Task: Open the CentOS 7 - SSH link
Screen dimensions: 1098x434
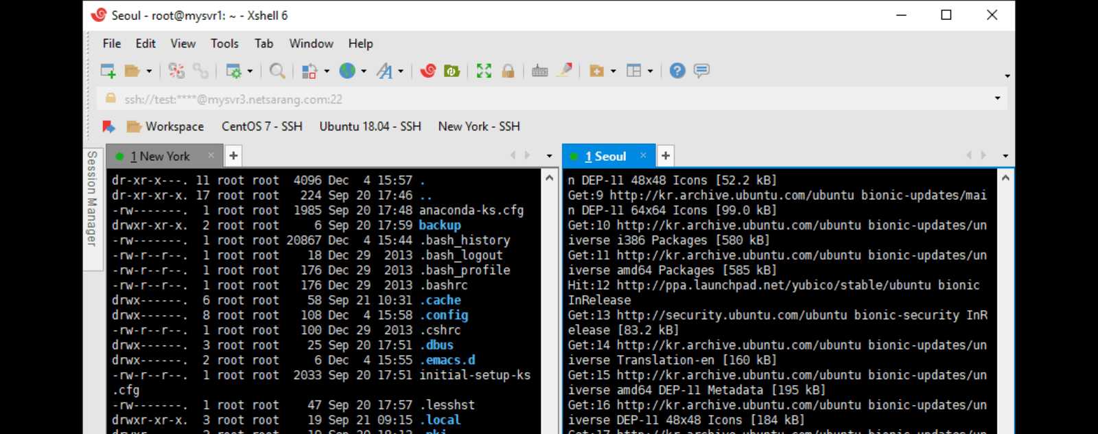Action: [x=261, y=126]
